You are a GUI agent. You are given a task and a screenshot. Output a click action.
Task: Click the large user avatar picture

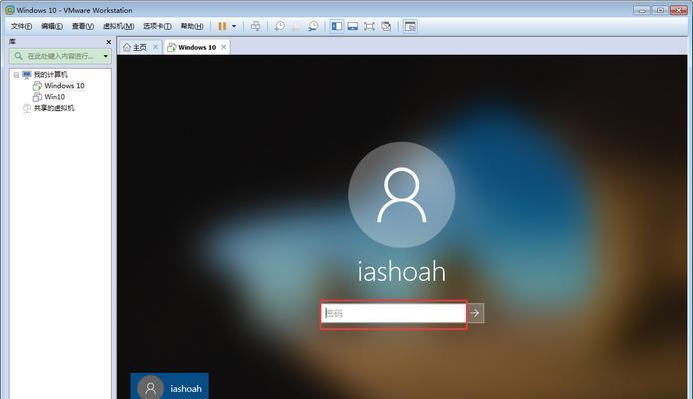click(401, 195)
